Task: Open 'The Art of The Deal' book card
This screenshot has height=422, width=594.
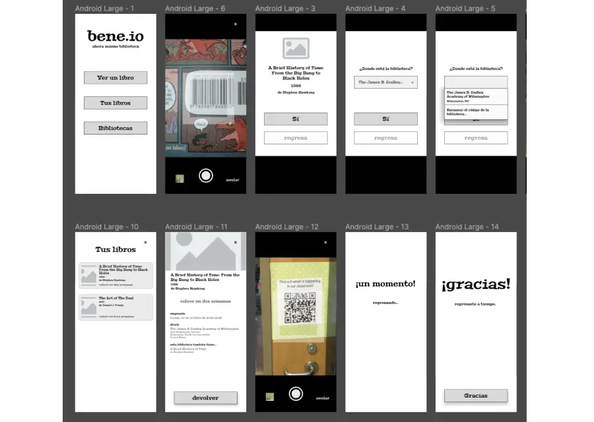Action: pos(115,307)
